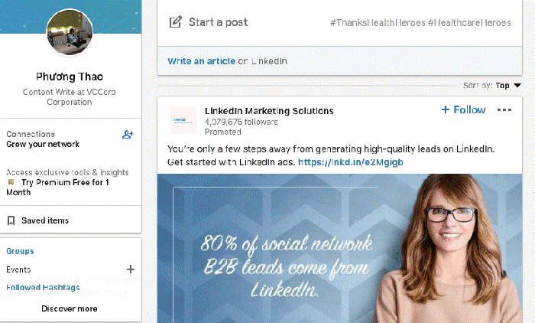
Task: Select the #ThanksHealthHeroes hashtag
Action: [378, 23]
